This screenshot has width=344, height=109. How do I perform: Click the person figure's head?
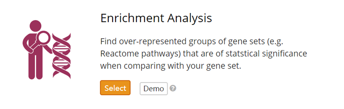pos(35,26)
